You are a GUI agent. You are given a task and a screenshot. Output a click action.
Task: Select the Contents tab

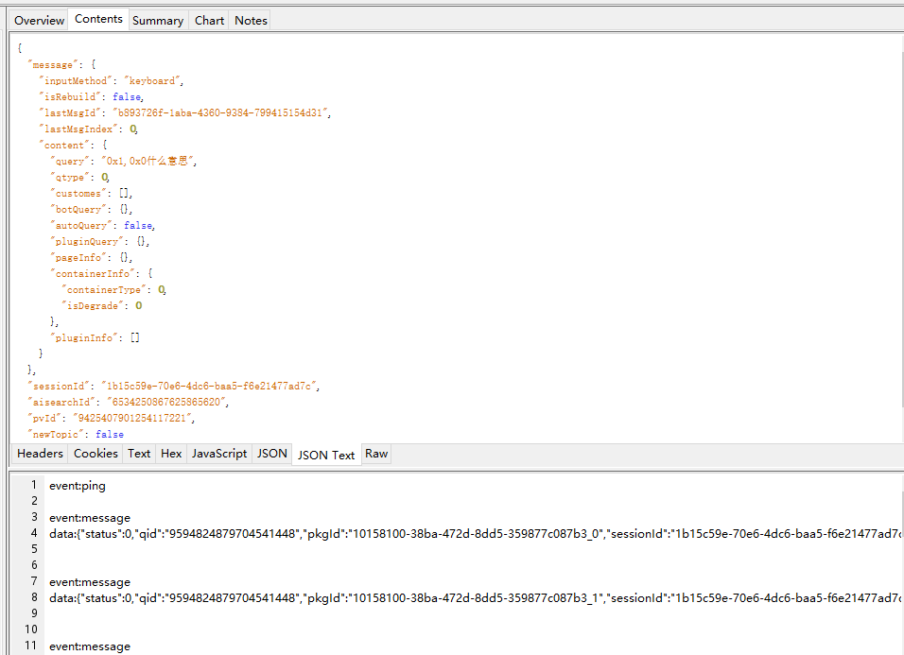tap(98, 19)
